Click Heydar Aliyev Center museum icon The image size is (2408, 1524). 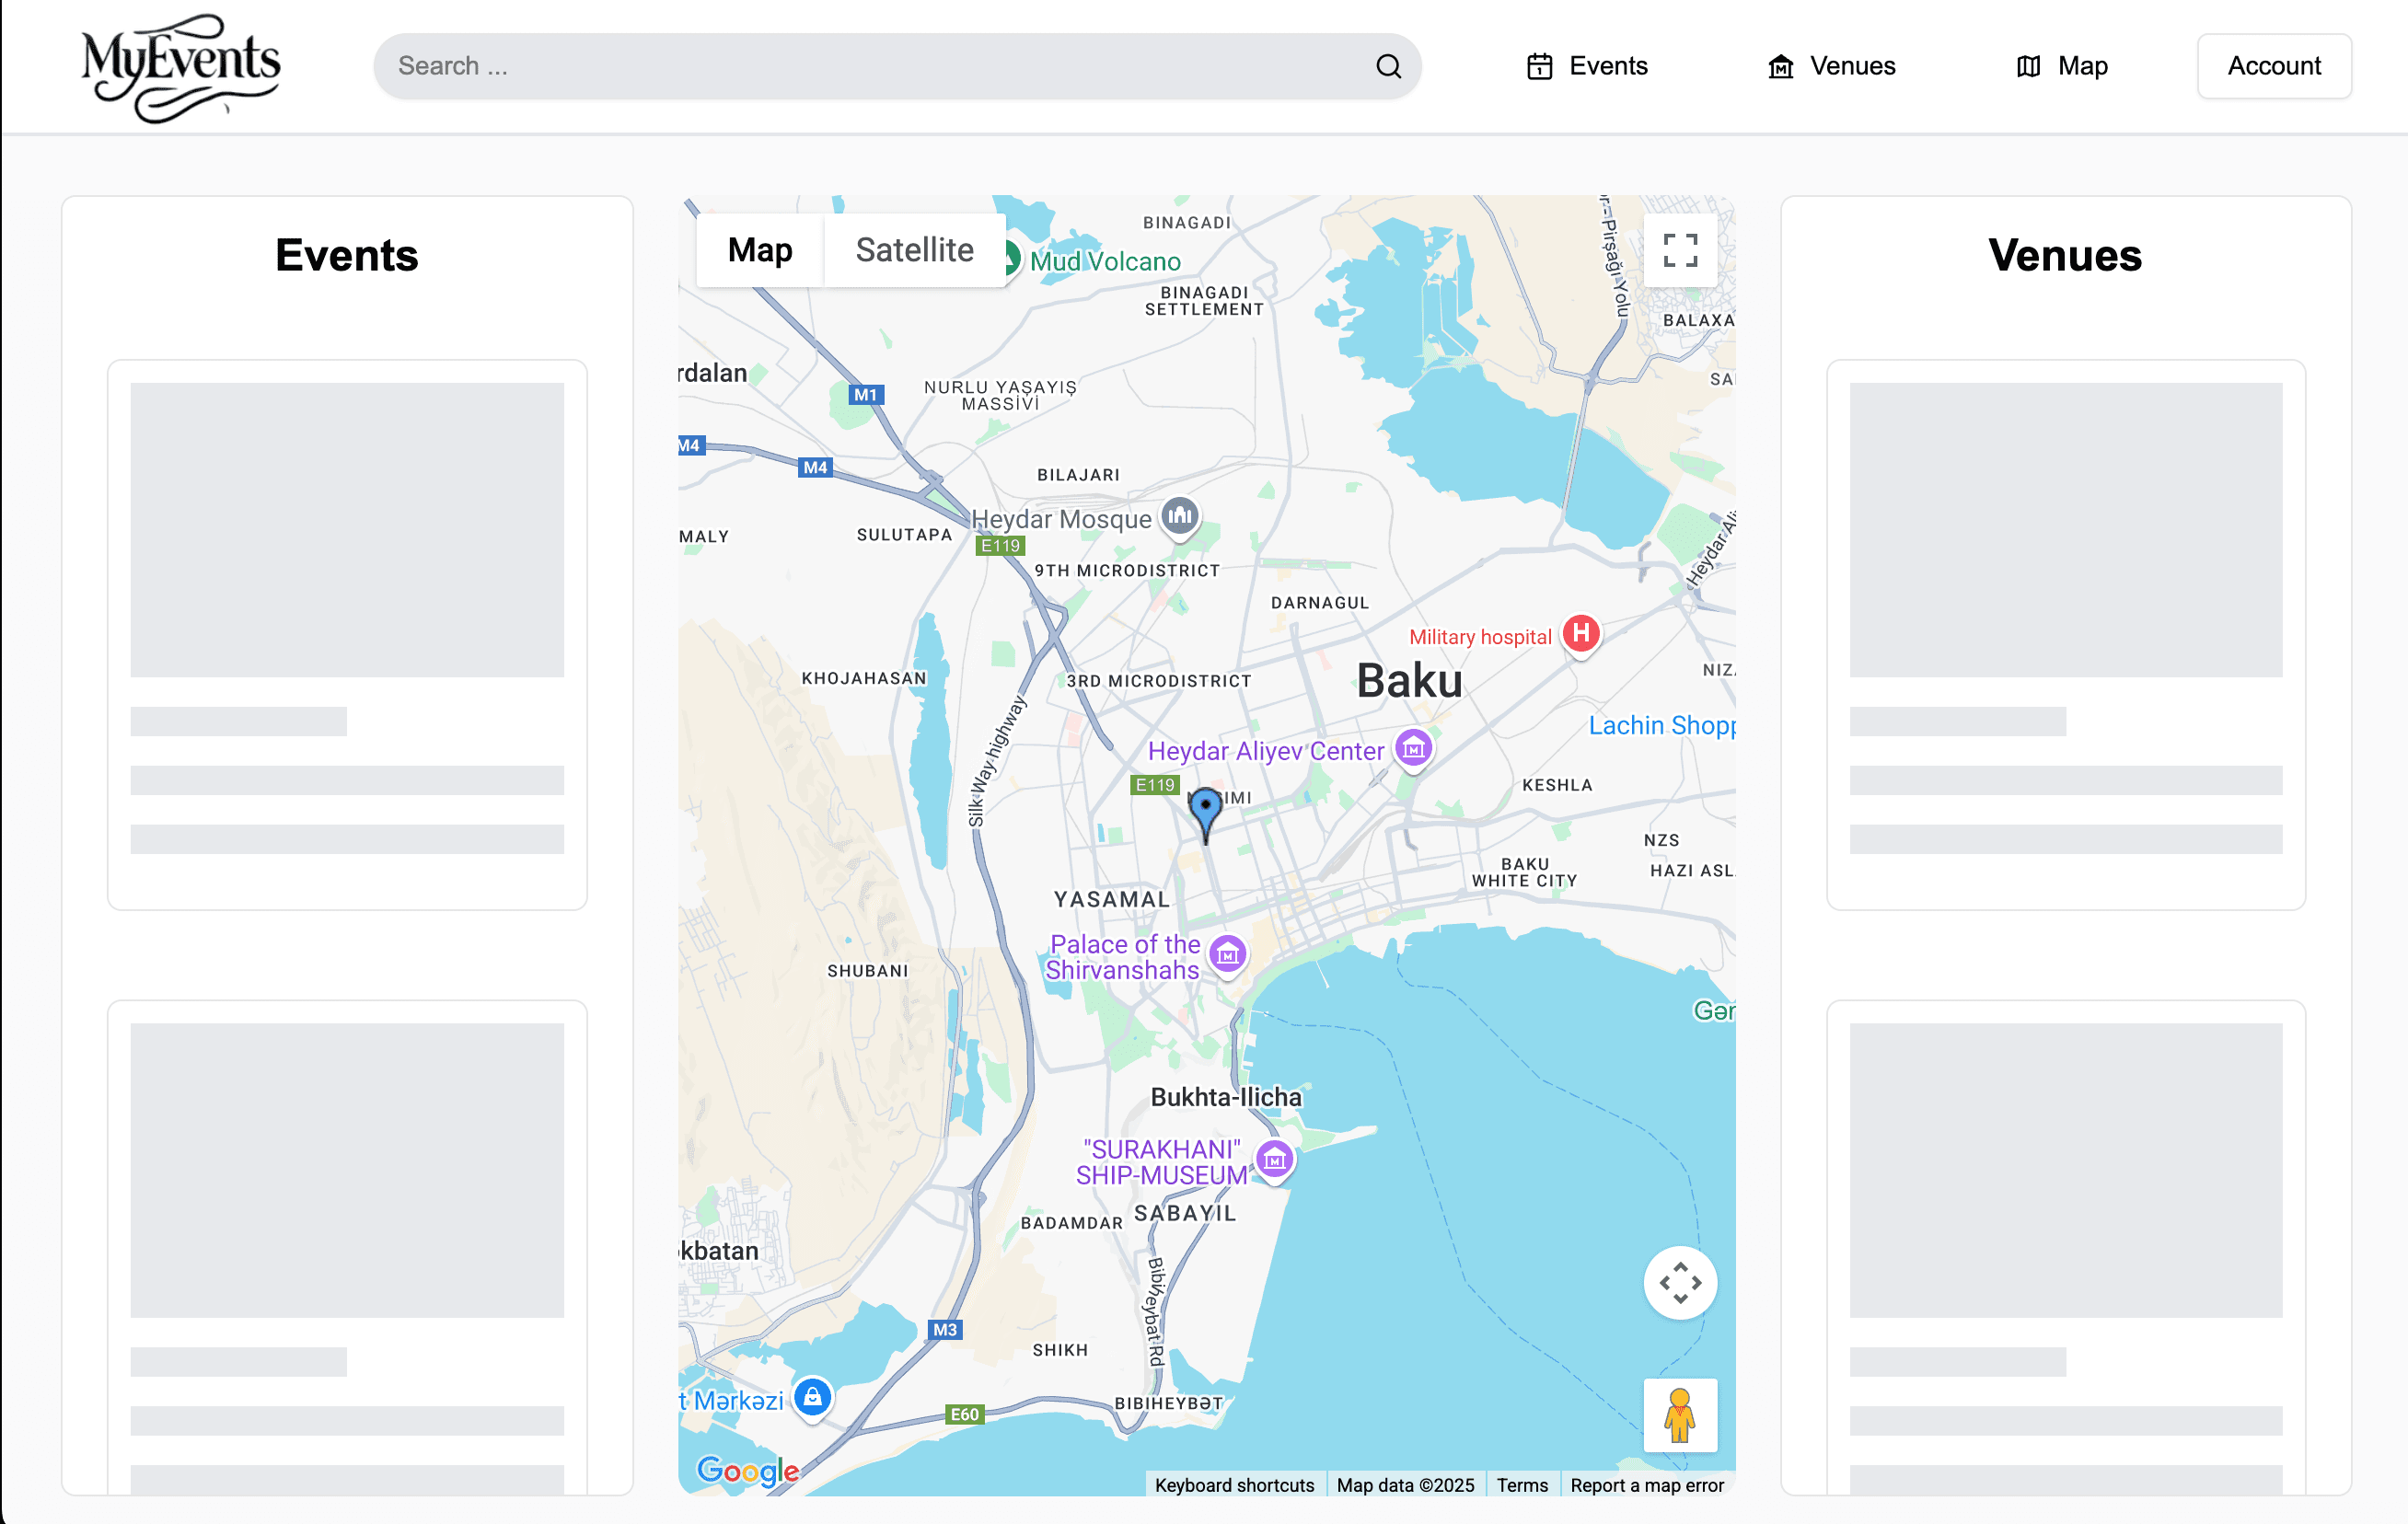tap(1413, 749)
